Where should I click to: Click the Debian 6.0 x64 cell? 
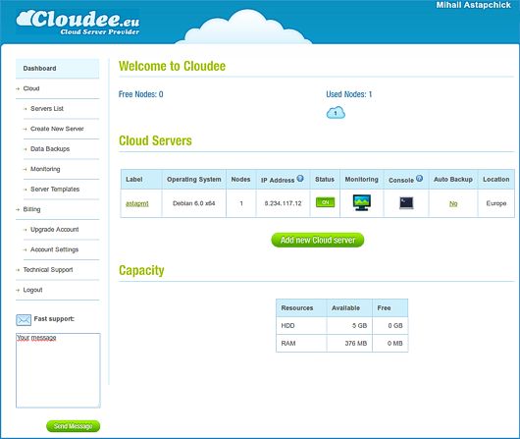tap(194, 203)
